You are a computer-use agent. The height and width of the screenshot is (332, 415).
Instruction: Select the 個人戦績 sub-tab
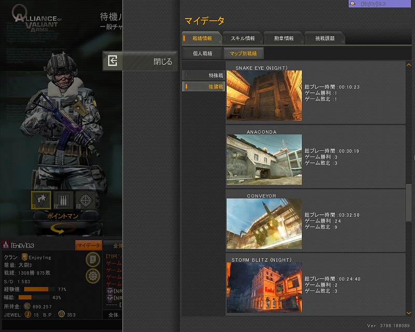click(x=202, y=53)
